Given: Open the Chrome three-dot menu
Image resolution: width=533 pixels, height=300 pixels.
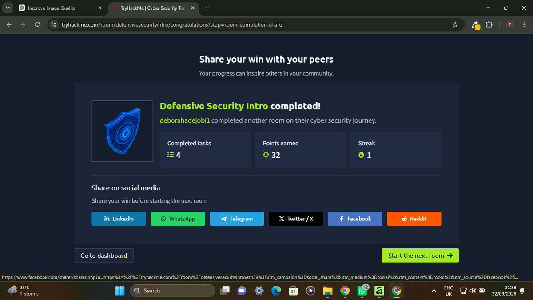Looking at the screenshot, I should [523, 25].
